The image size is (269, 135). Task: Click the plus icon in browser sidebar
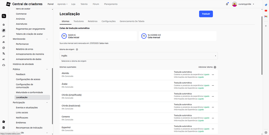[266, 26]
